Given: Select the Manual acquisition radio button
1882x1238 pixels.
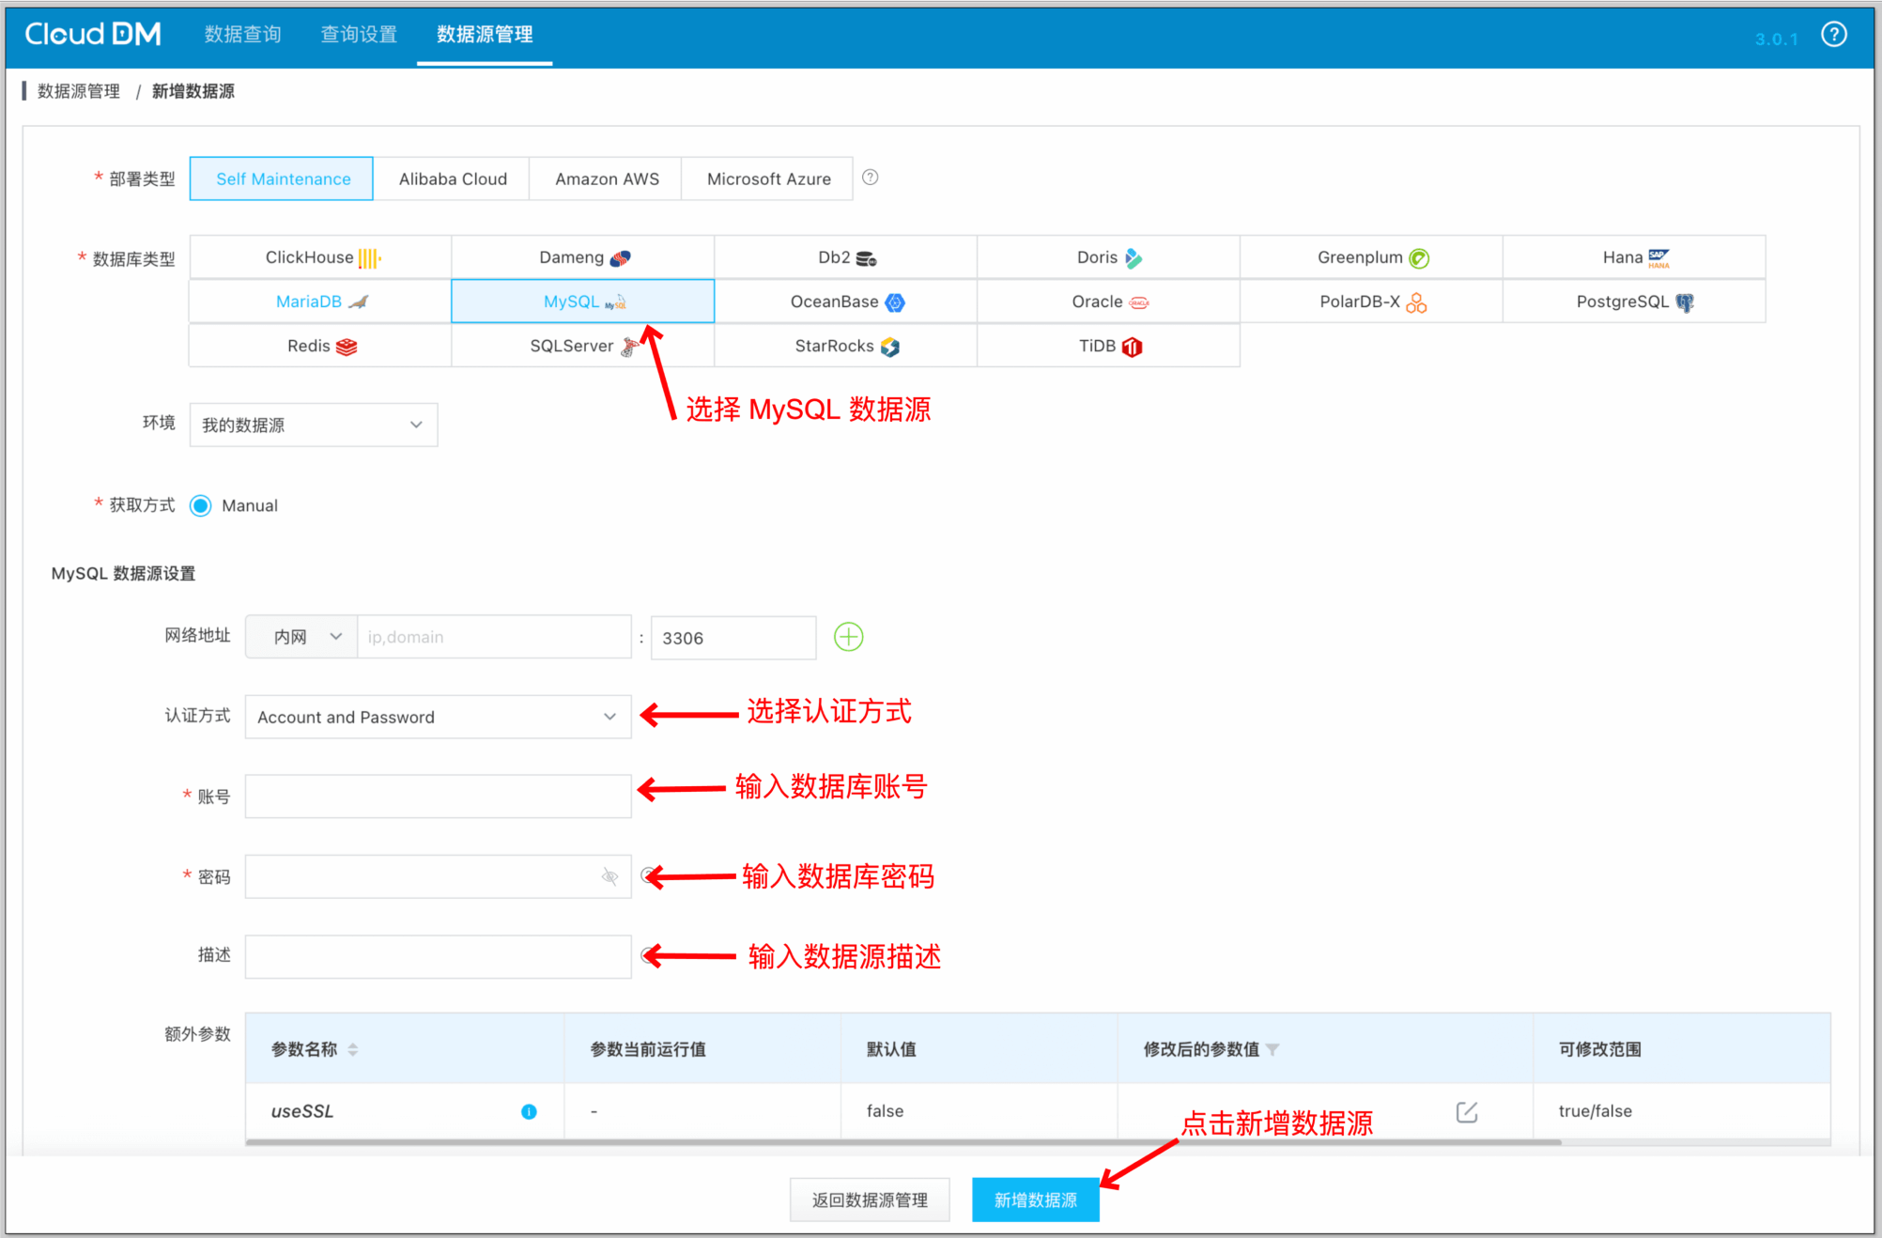Looking at the screenshot, I should [x=201, y=505].
